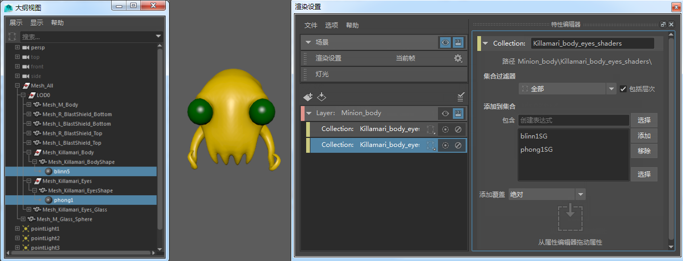Click the phong1 shader sphere icon
This screenshot has height=261, width=683.
coord(48,200)
